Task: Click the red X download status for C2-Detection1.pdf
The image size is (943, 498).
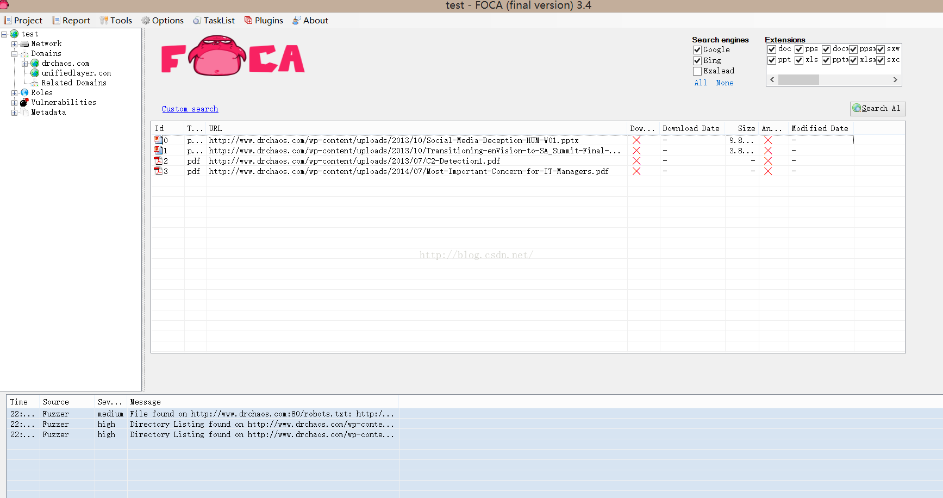Action: pyautogui.click(x=636, y=161)
